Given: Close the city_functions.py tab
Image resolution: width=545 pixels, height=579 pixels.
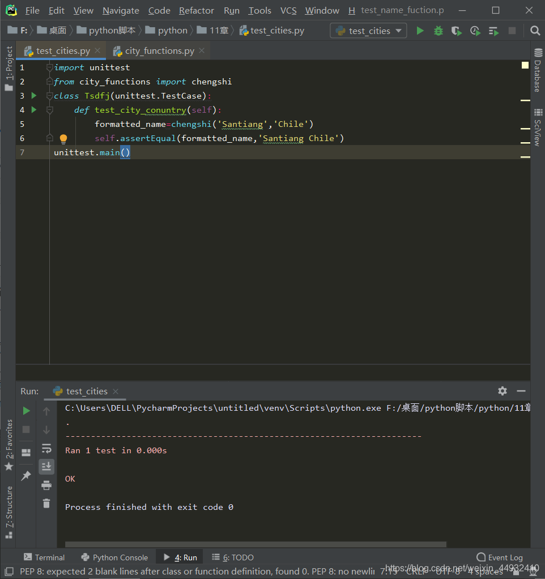Looking at the screenshot, I should pyautogui.click(x=202, y=50).
